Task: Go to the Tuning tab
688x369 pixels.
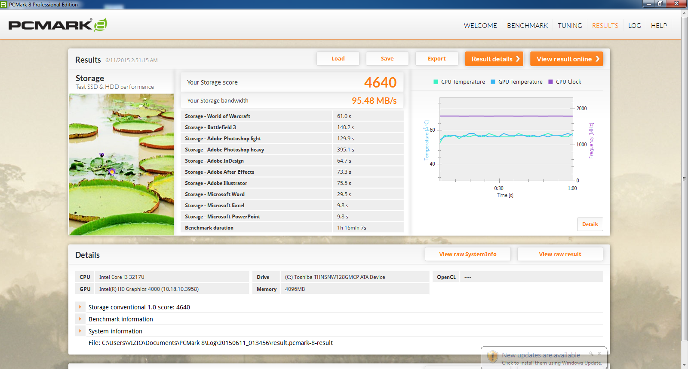Action: pos(570,26)
